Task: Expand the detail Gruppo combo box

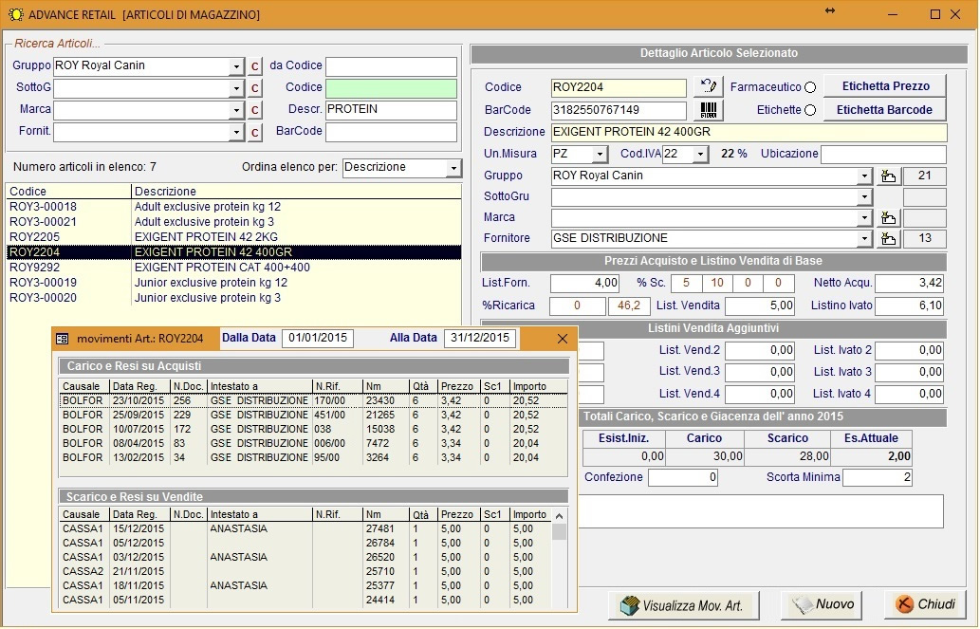Action: click(x=863, y=176)
